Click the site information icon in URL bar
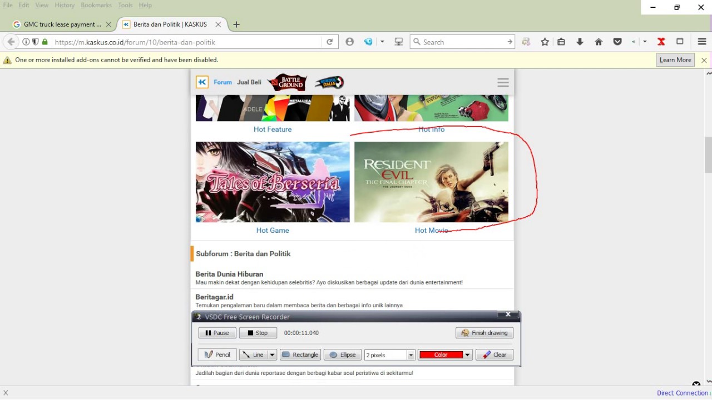The image size is (712, 400). [x=26, y=42]
